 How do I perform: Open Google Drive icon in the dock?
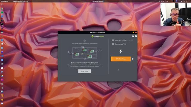tap(2, 76)
